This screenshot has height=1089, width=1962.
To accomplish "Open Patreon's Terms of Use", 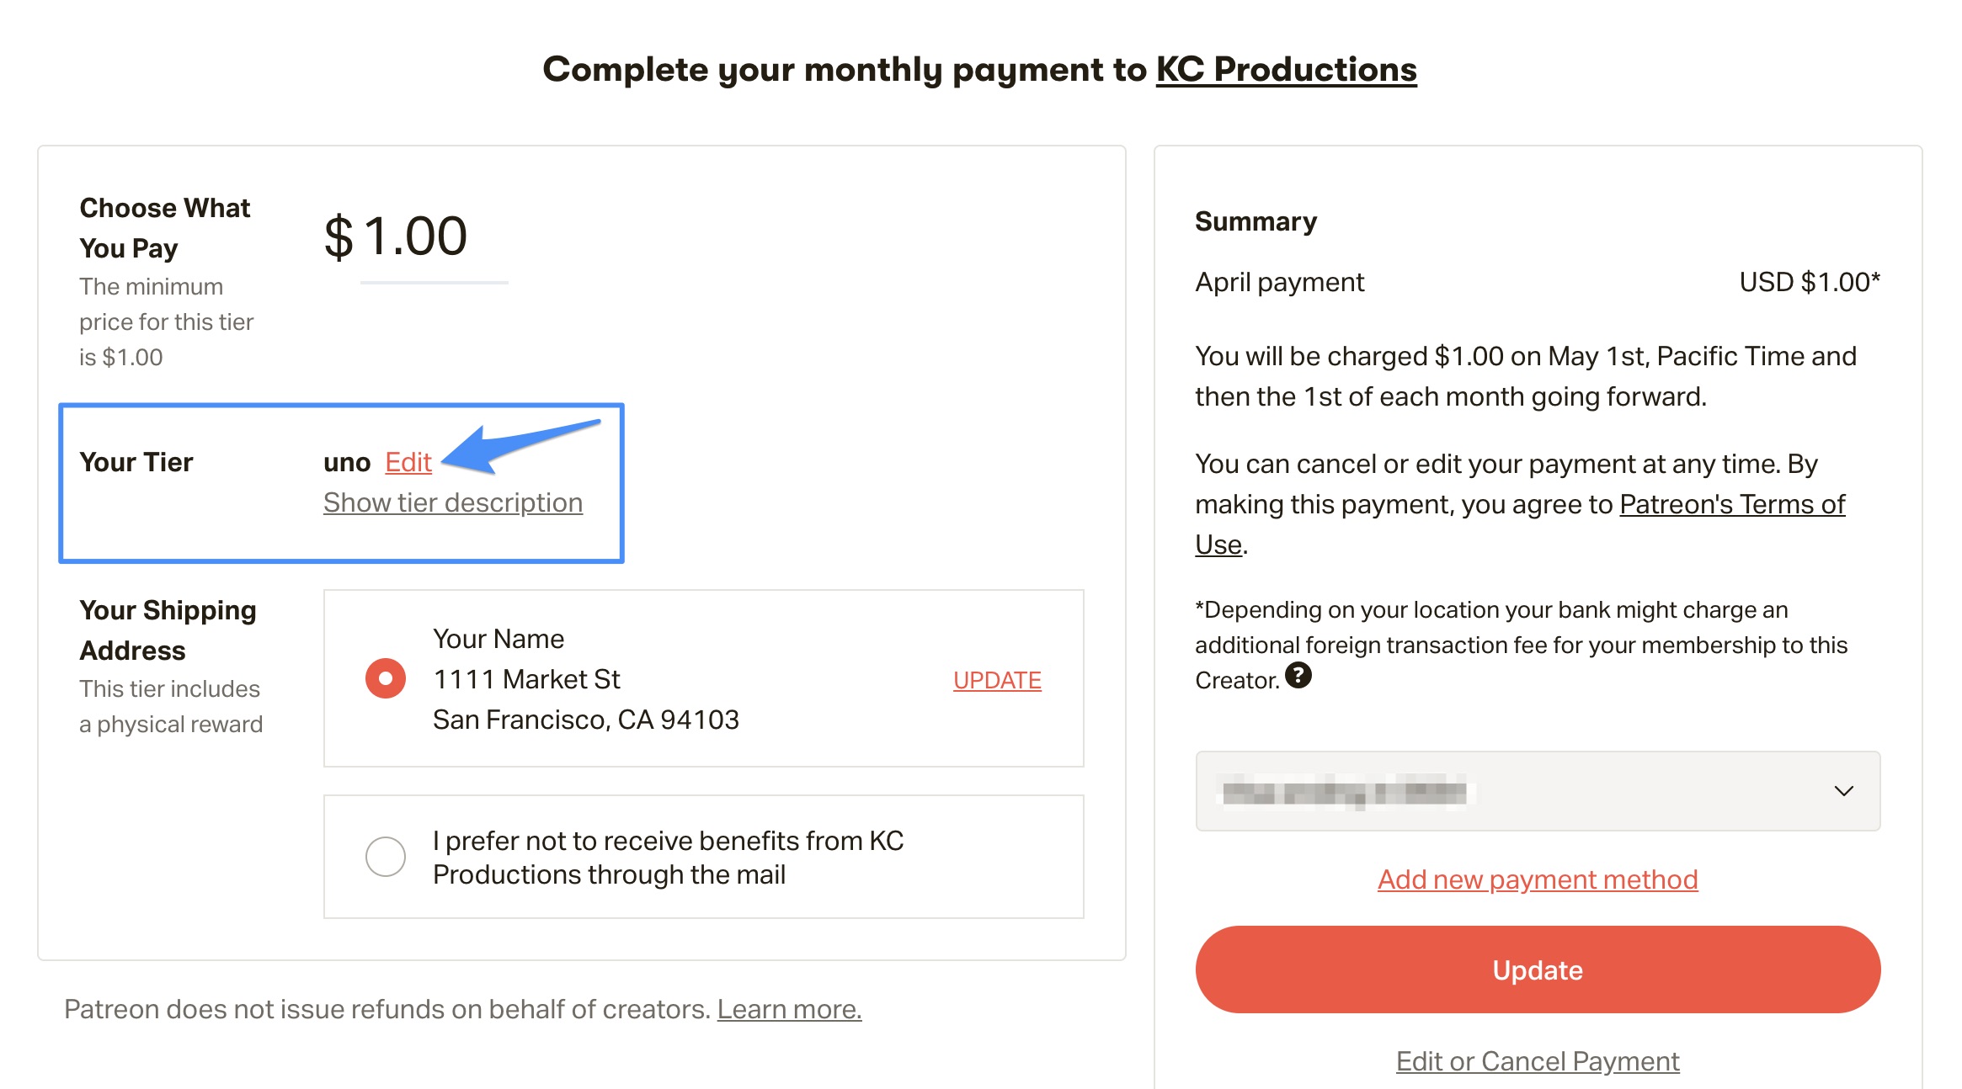I will [x=1521, y=523].
